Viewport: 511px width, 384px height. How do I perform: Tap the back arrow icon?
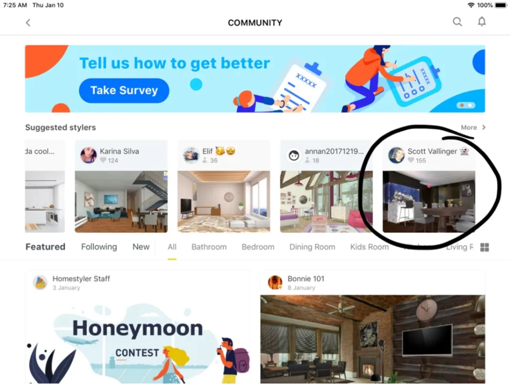coord(28,23)
